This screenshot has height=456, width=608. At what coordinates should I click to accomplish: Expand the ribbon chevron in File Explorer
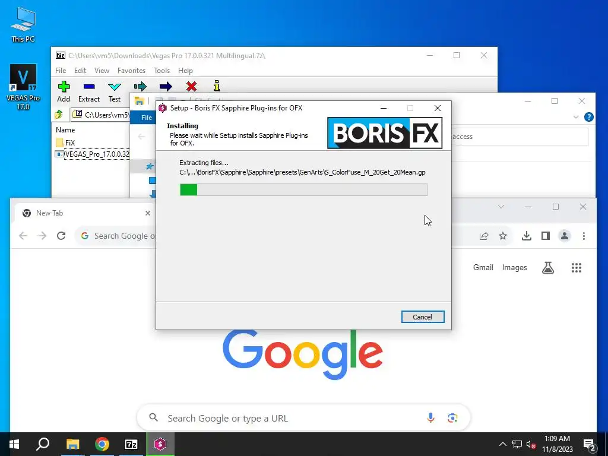click(x=576, y=117)
